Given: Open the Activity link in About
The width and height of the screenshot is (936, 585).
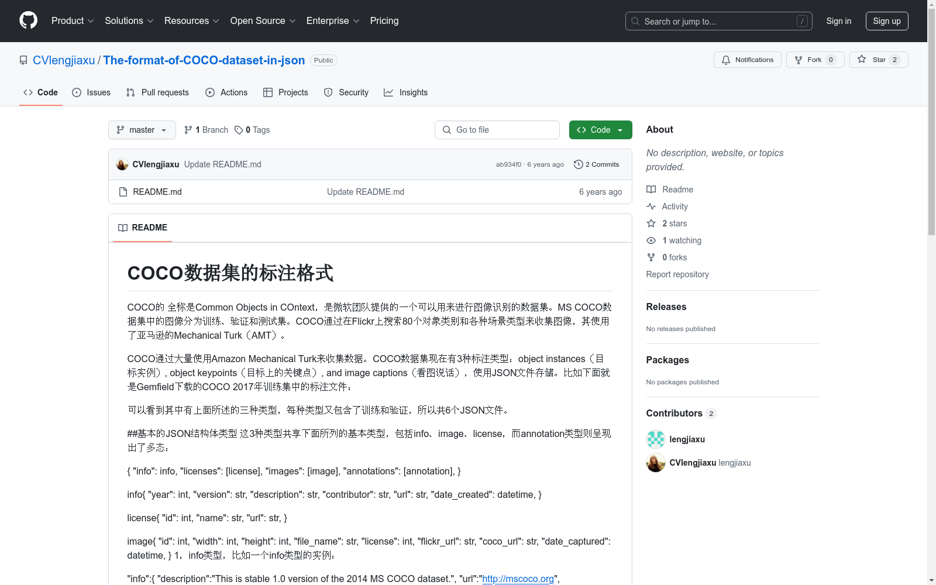Looking at the screenshot, I should 667,207.
